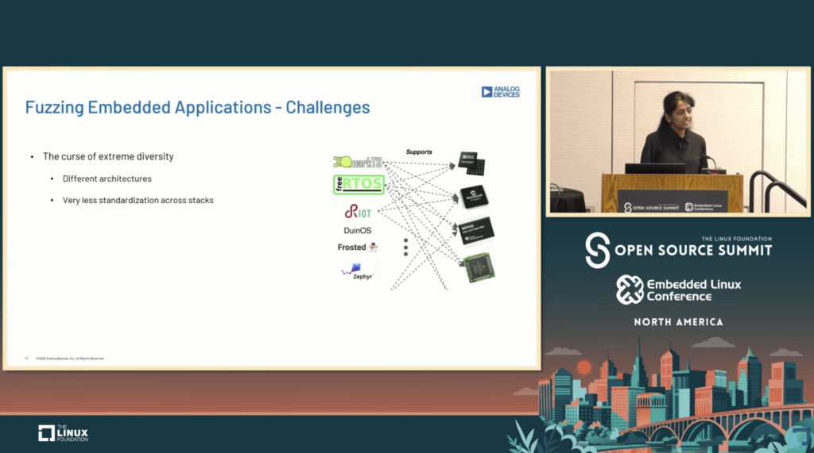
Task: Click the 'OPEN SOURCE SUMMIT' heading text
Action: pos(693,251)
